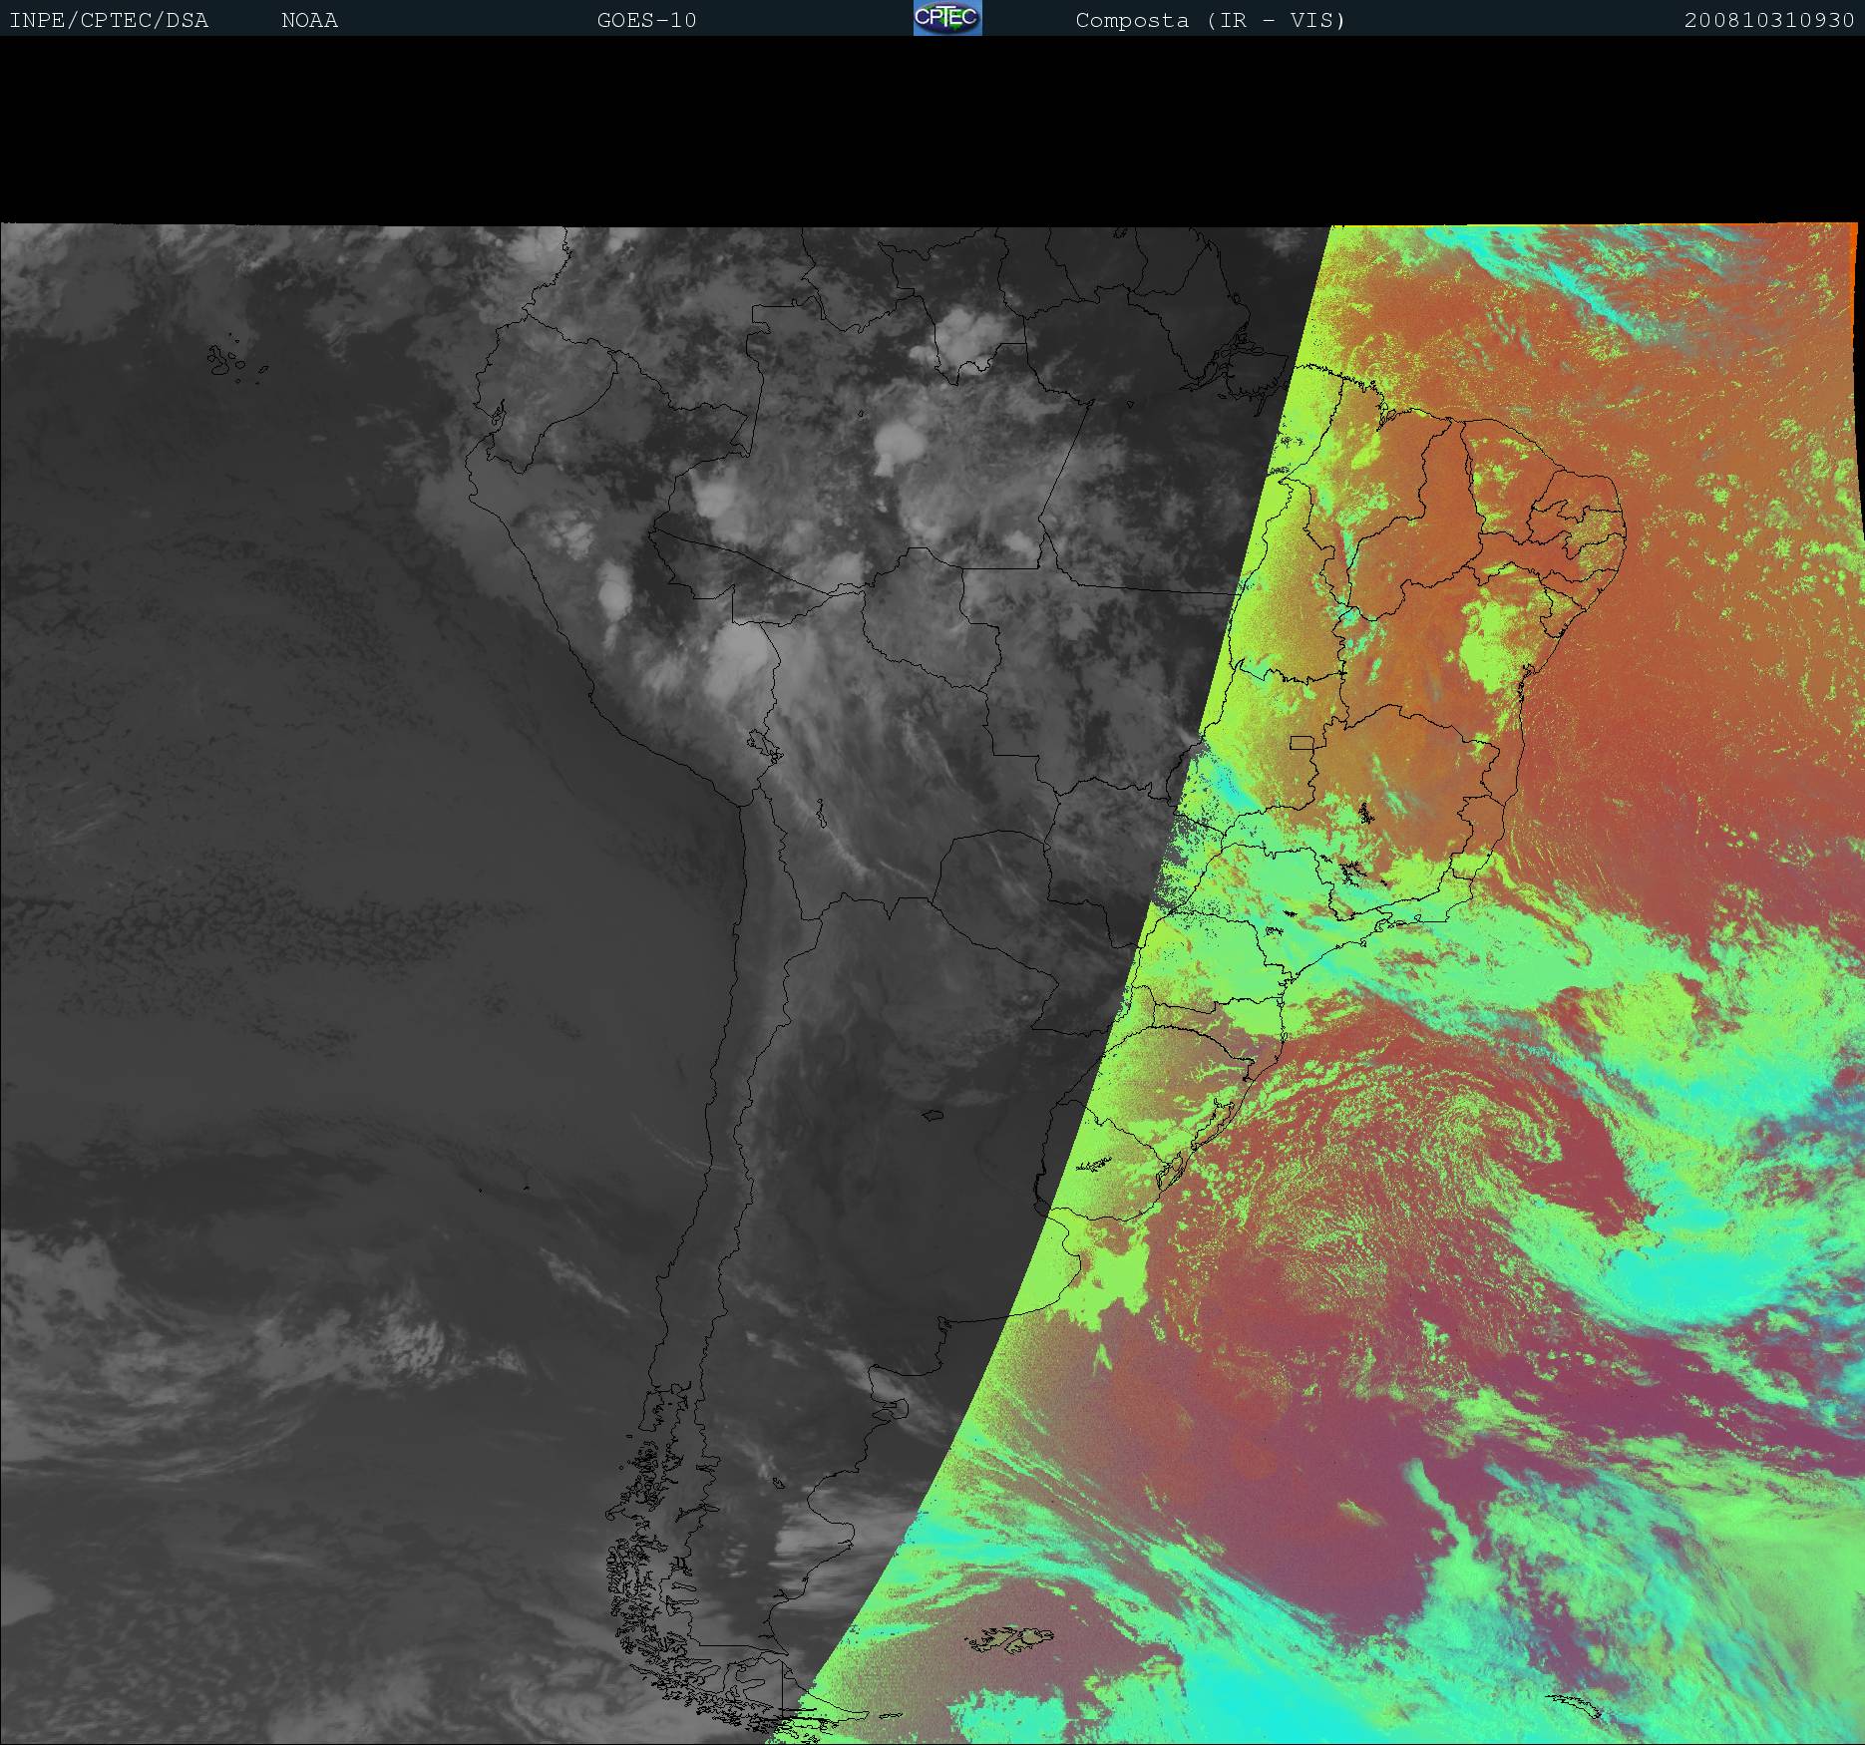1865x1745 pixels.
Task: Click the bright white cloud cluster over Bolivia
Action: (743, 653)
